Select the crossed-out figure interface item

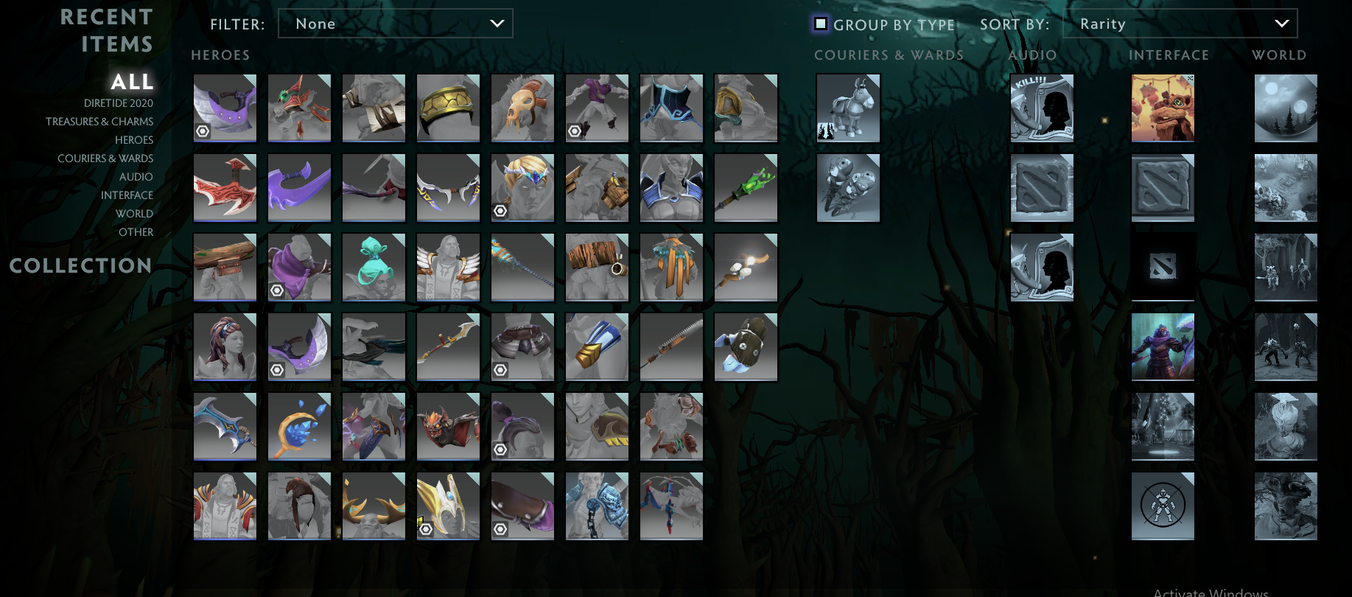click(x=1163, y=506)
